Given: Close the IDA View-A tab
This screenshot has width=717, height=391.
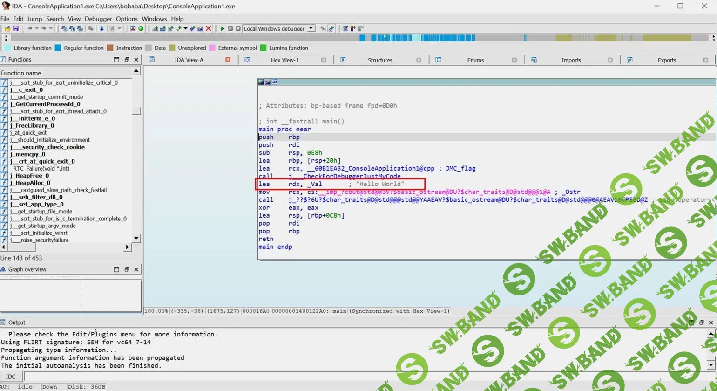Looking at the screenshot, I should coord(228,60).
